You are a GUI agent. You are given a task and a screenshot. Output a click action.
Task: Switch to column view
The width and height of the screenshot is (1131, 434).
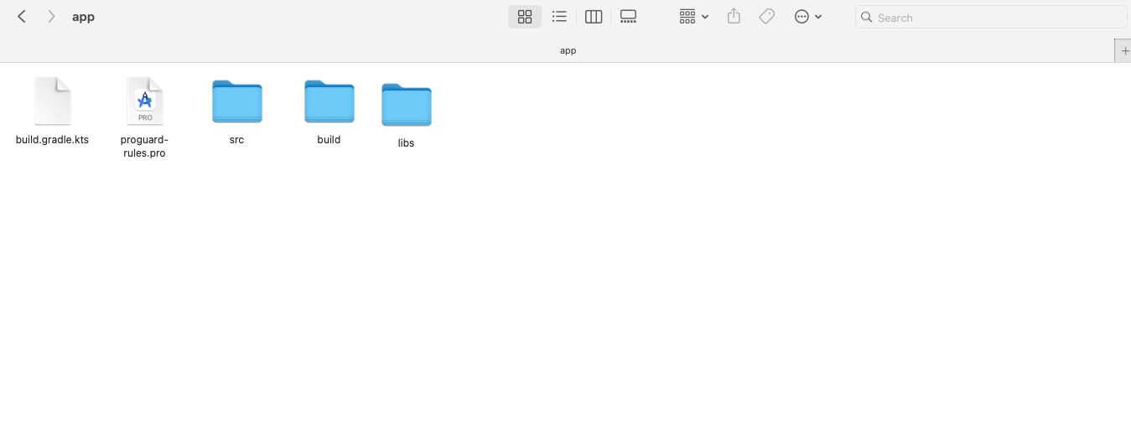pyautogui.click(x=594, y=17)
